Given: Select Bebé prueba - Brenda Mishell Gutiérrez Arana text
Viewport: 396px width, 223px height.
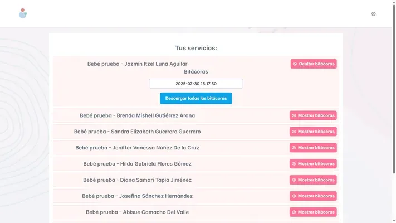Looking at the screenshot, I should [x=138, y=115].
